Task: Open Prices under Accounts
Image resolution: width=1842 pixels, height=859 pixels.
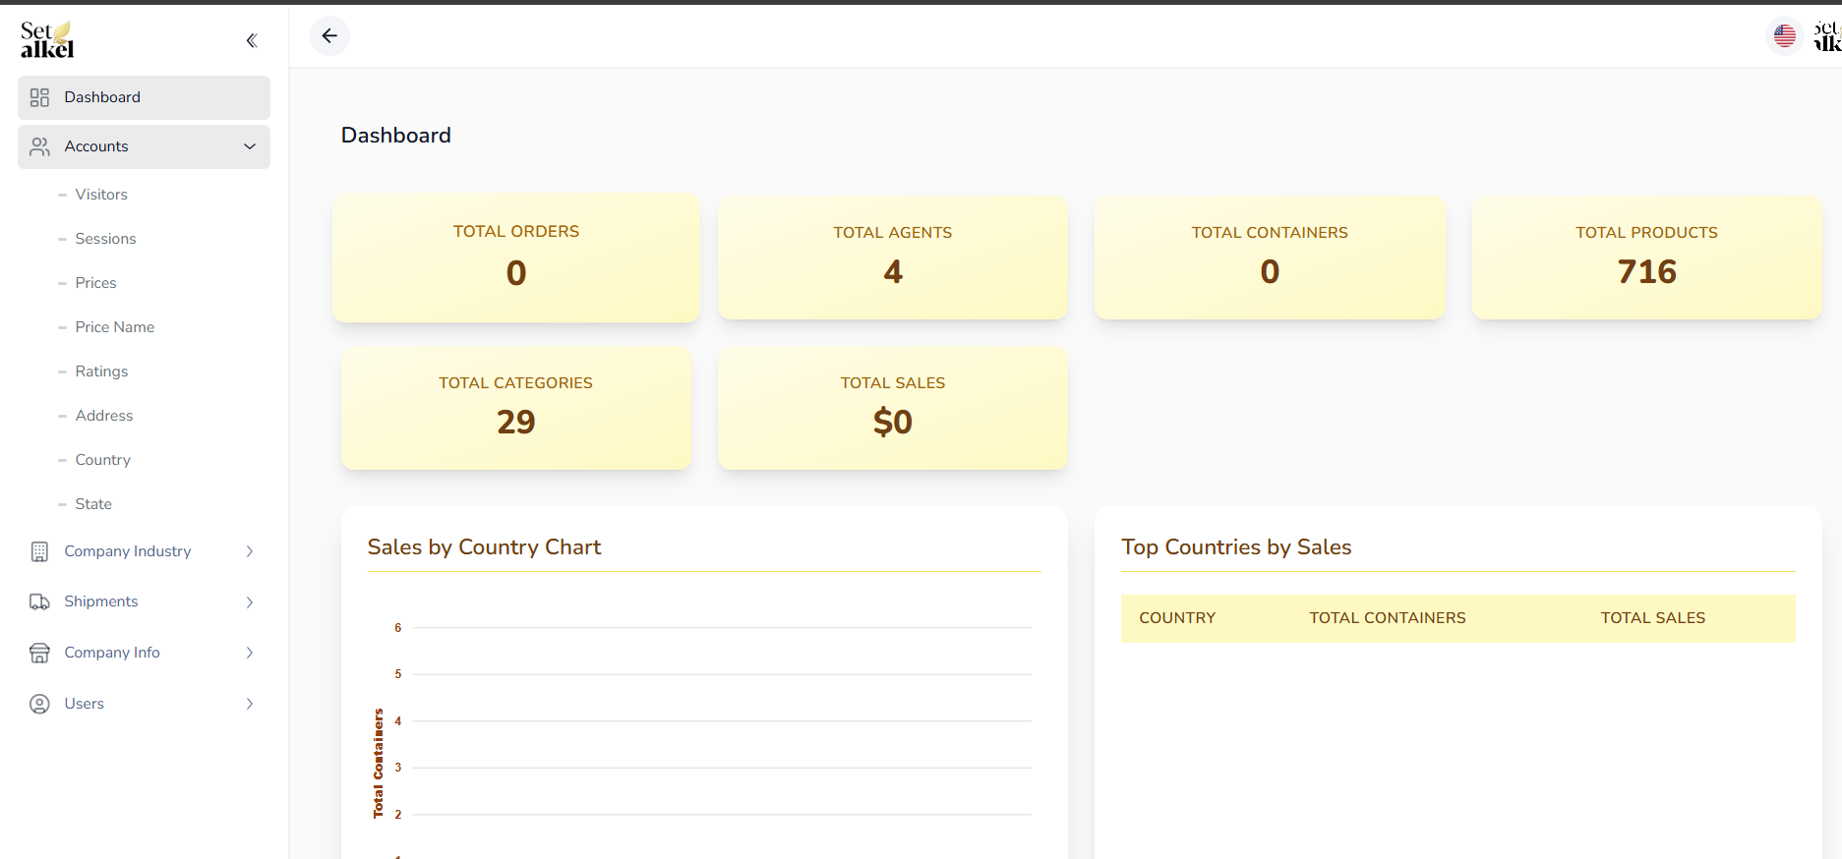Action: pos(95,283)
